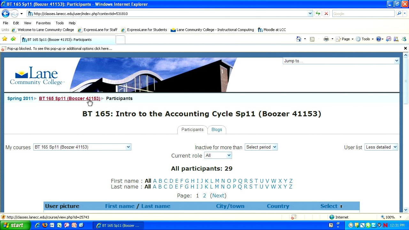Click the blue Help question-mark icon
This screenshot has width=409, height=230.
[x=379, y=39]
